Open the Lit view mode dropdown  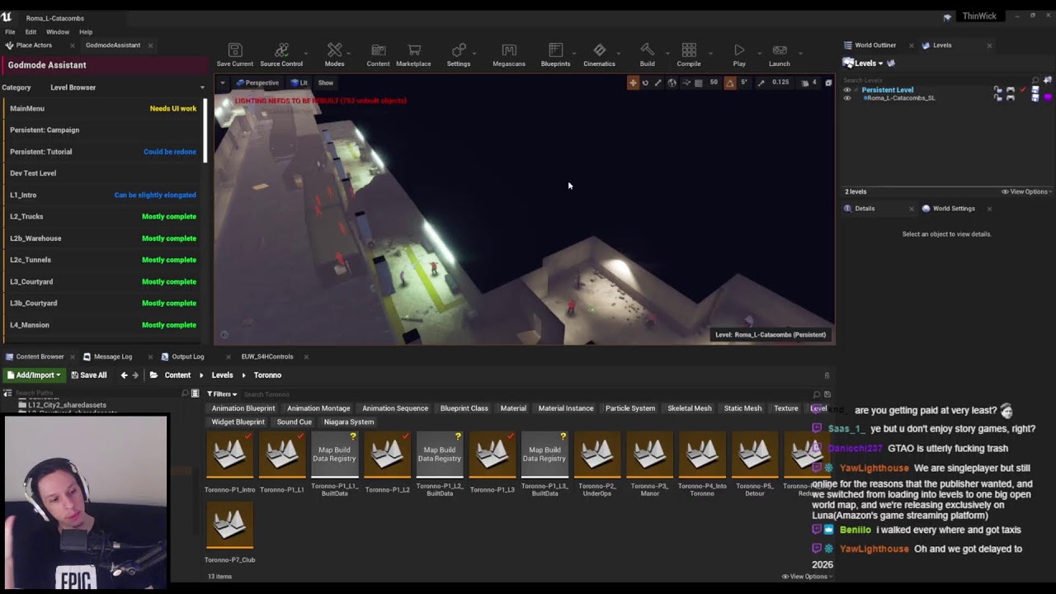point(299,82)
